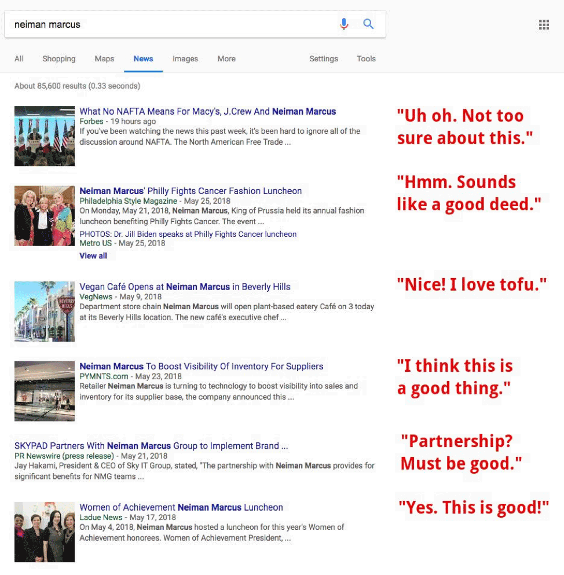Switch to the Images tab

coord(185,58)
